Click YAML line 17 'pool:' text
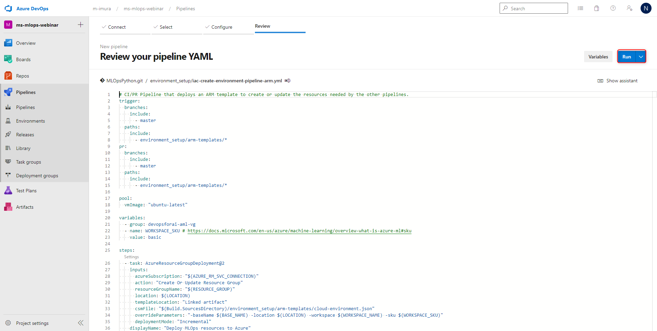This screenshot has height=331, width=657. click(126, 198)
